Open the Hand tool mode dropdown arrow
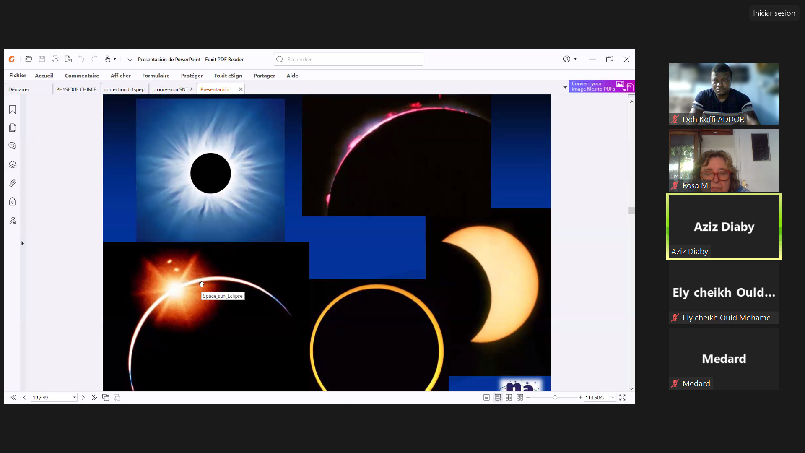Viewport: 805px width, 453px height. coord(115,59)
